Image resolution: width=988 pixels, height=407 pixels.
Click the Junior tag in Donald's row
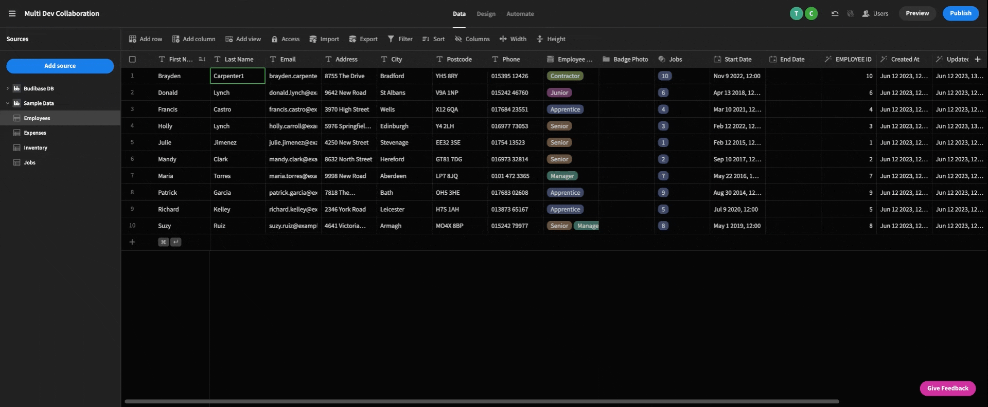pos(559,92)
